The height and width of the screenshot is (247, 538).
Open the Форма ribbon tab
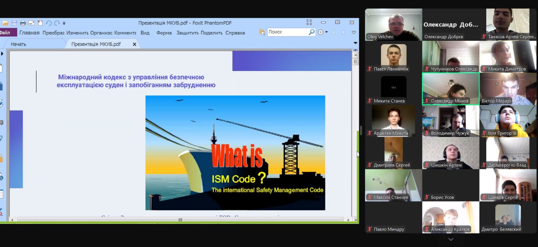pos(164,33)
